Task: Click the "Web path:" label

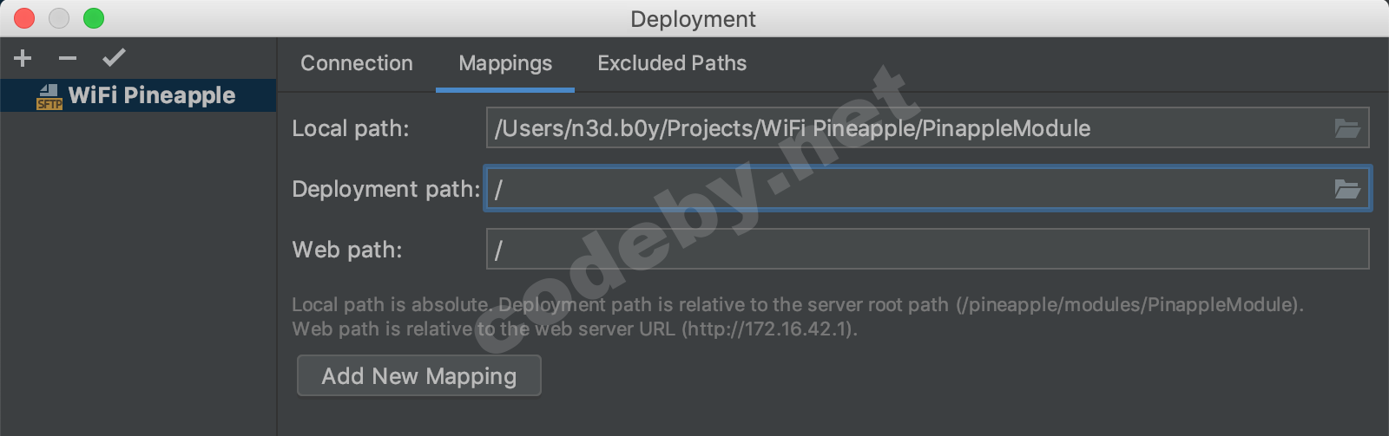Action: (x=347, y=250)
